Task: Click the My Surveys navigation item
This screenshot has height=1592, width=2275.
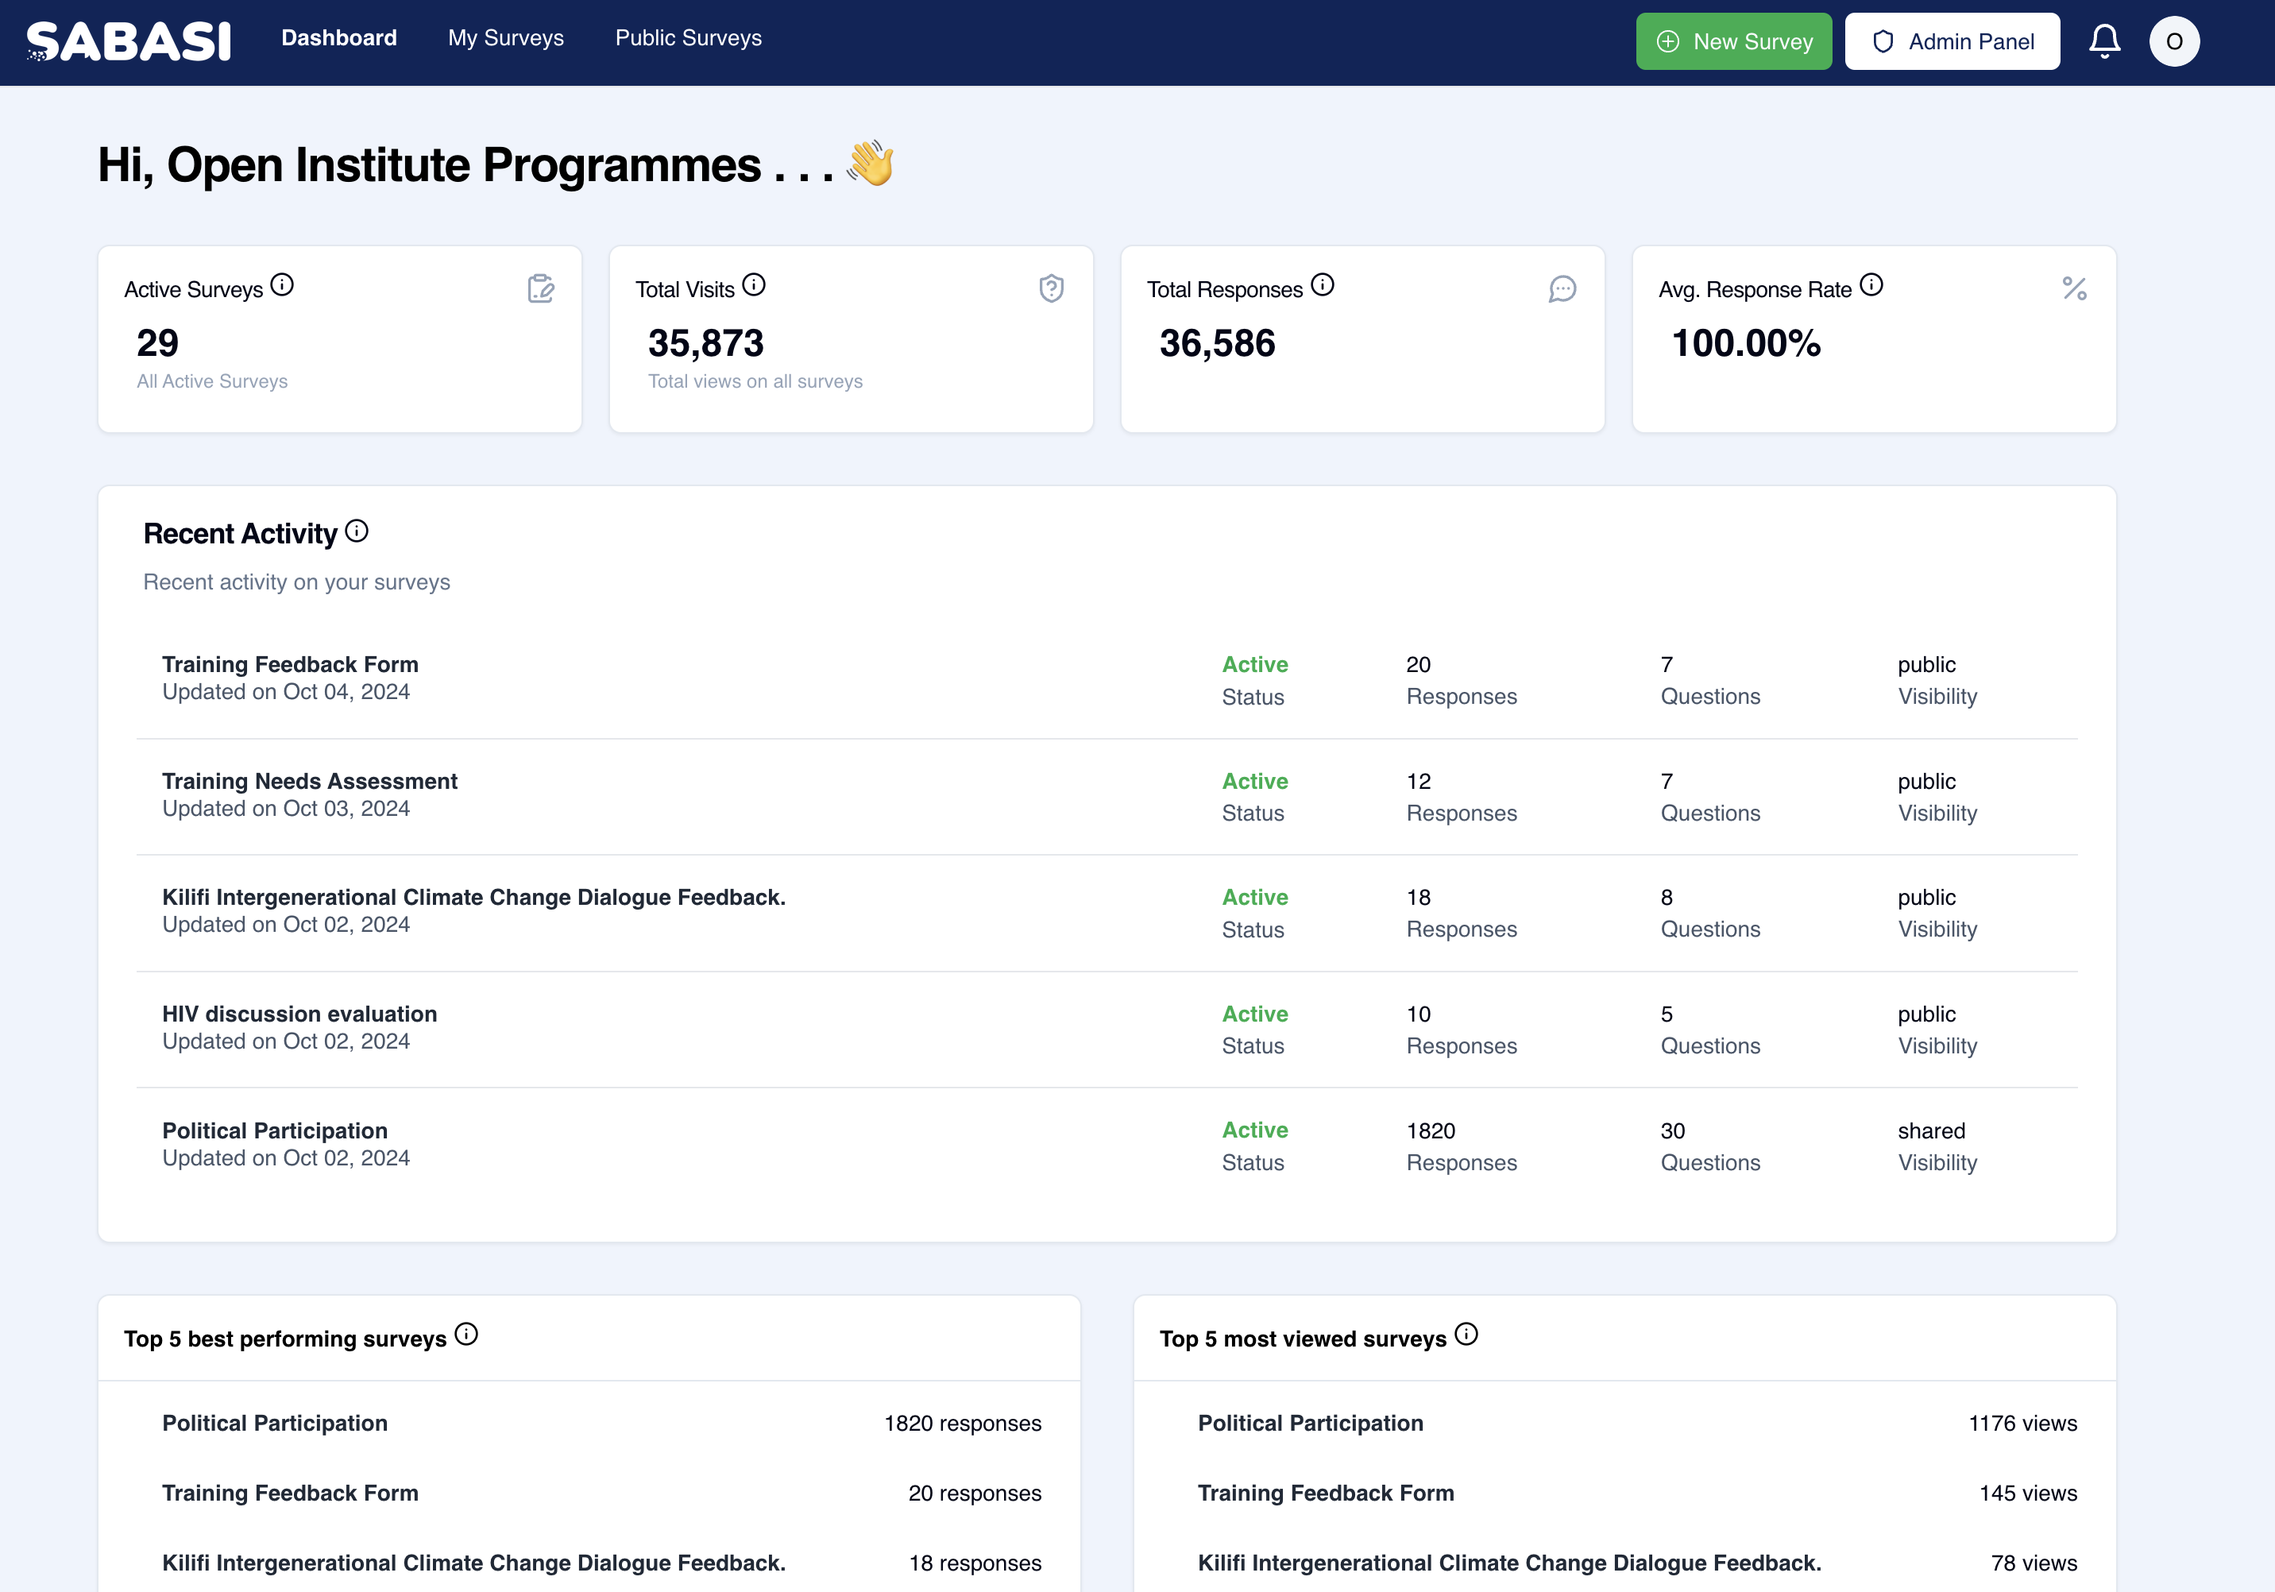Action: (504, 37)
